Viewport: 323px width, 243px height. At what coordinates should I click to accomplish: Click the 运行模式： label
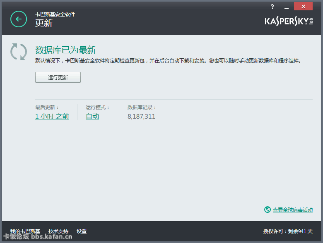tap(97, 107)
